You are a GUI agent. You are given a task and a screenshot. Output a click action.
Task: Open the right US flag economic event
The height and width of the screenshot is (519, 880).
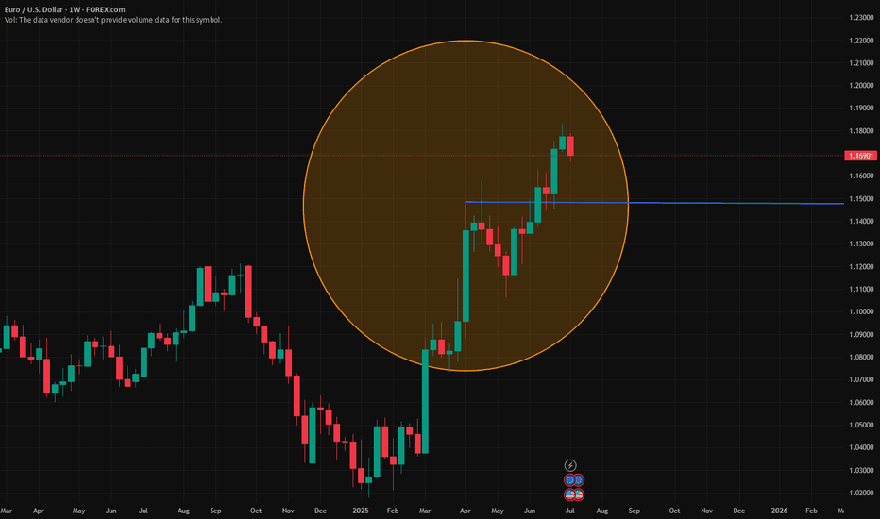[579, 494]
